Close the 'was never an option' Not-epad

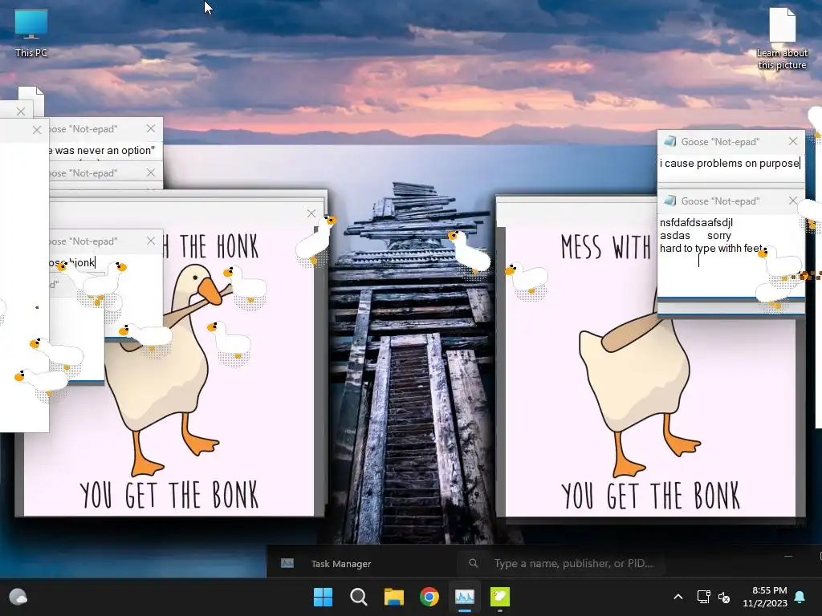[151, 128]
